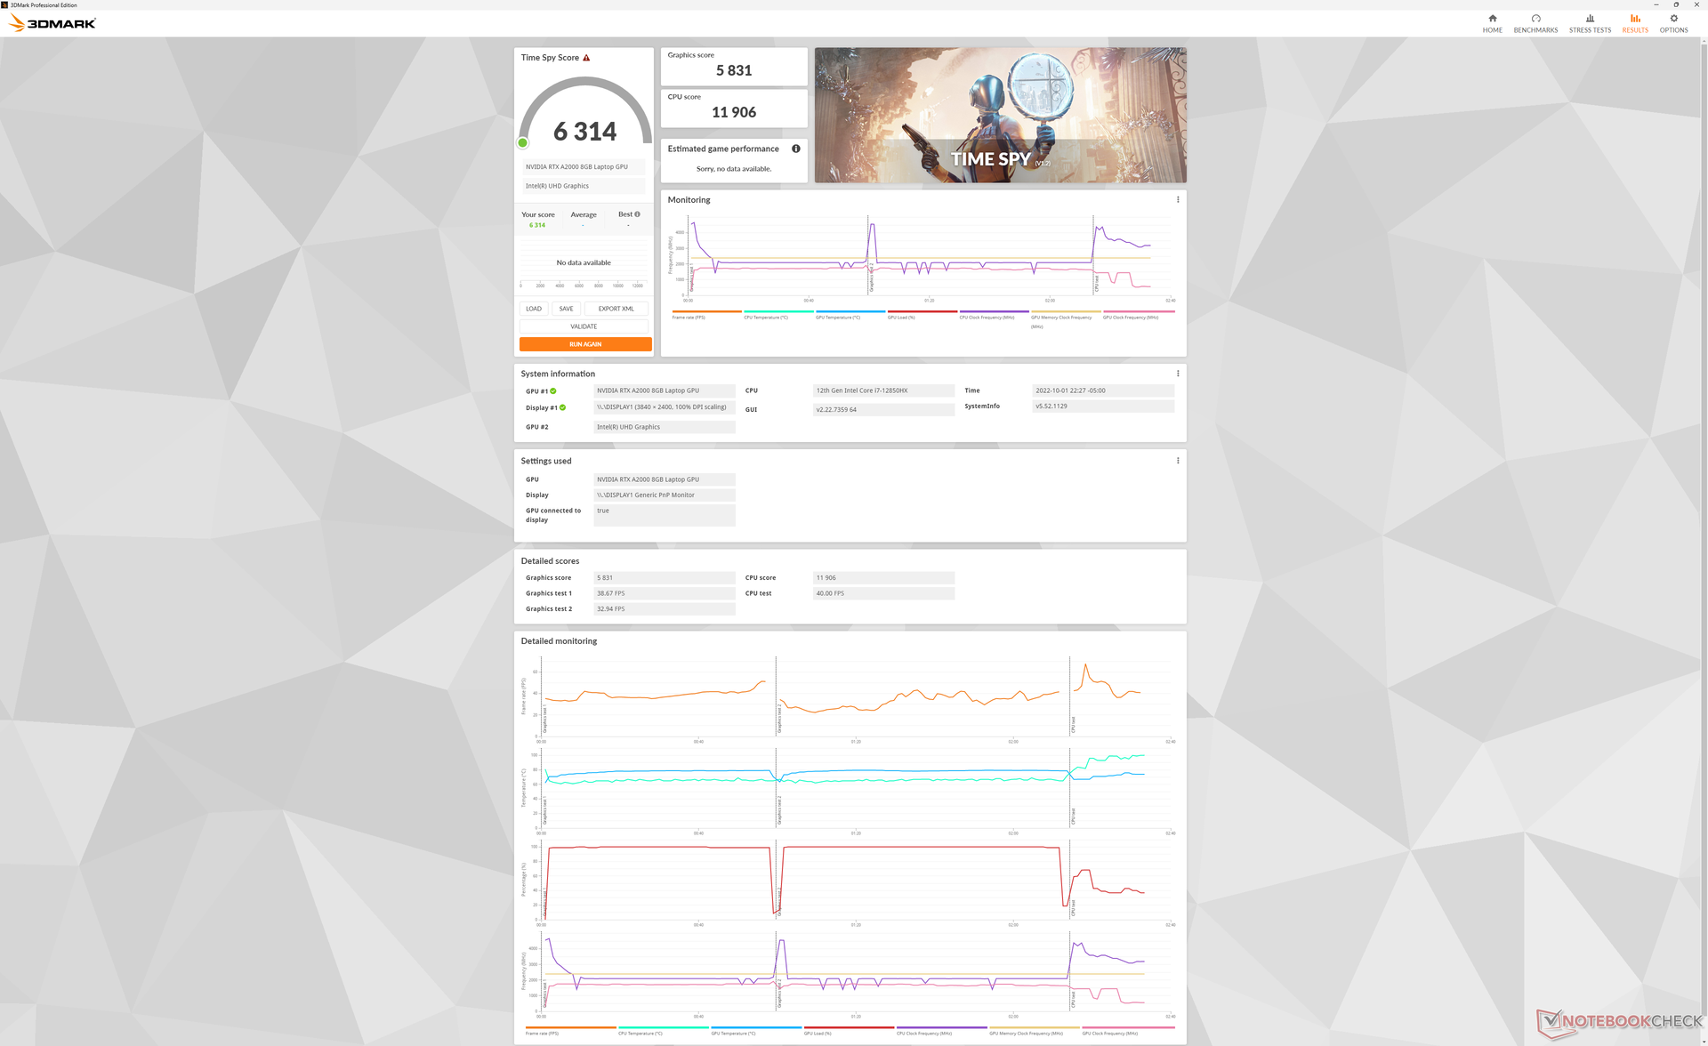Click the Time Spy Score warning triangle
This screenshot has height=1046, width=1708.
586,58
